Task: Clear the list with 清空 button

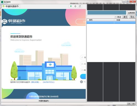Action: coord(125,17)
